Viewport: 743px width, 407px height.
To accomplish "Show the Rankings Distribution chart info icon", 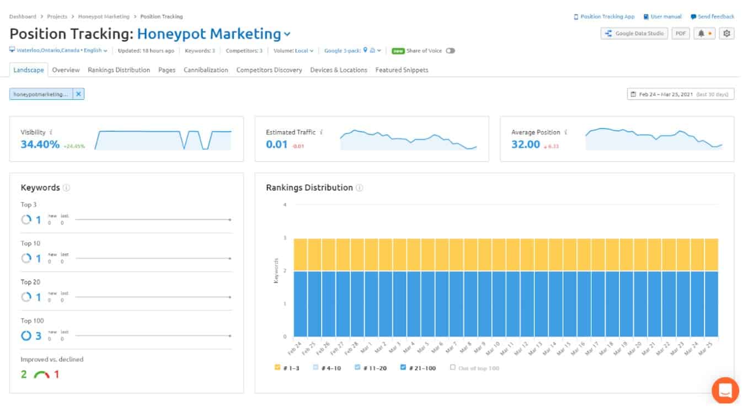I will [359, 188].
